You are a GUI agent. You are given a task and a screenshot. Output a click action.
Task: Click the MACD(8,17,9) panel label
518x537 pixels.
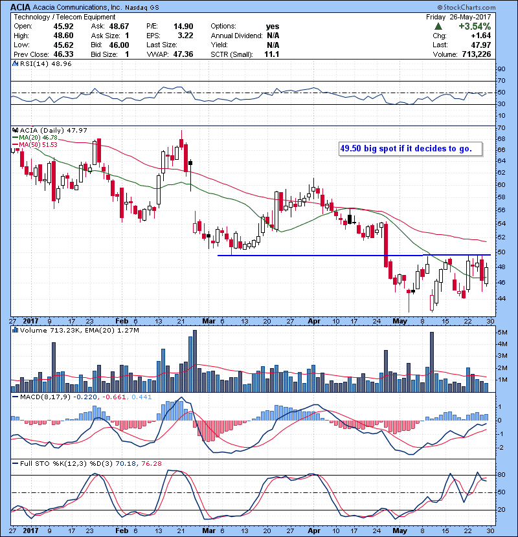point(45,397)
